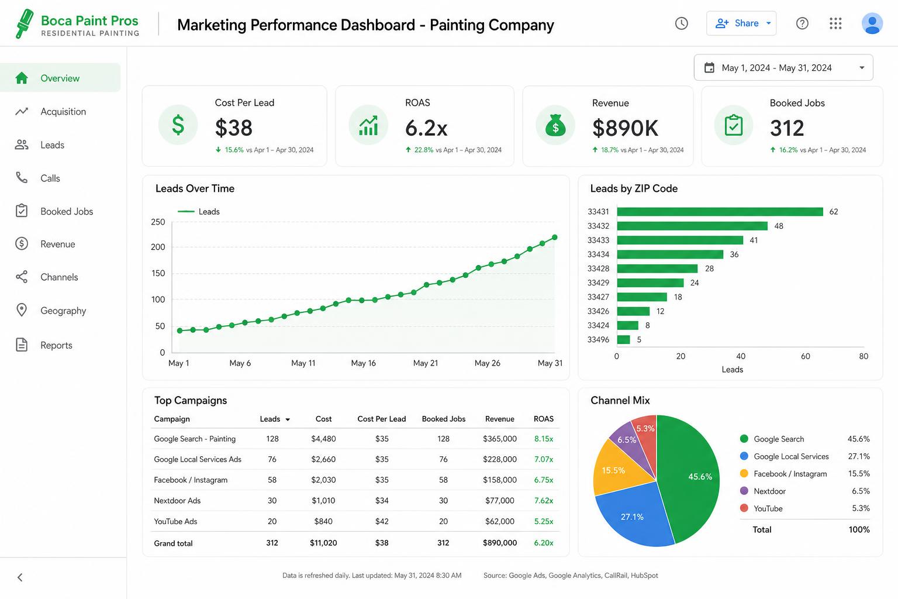This screenshot has height=599, width=898.
Task: Open the Reports sidebar item
Action: (x=60, y=345)
